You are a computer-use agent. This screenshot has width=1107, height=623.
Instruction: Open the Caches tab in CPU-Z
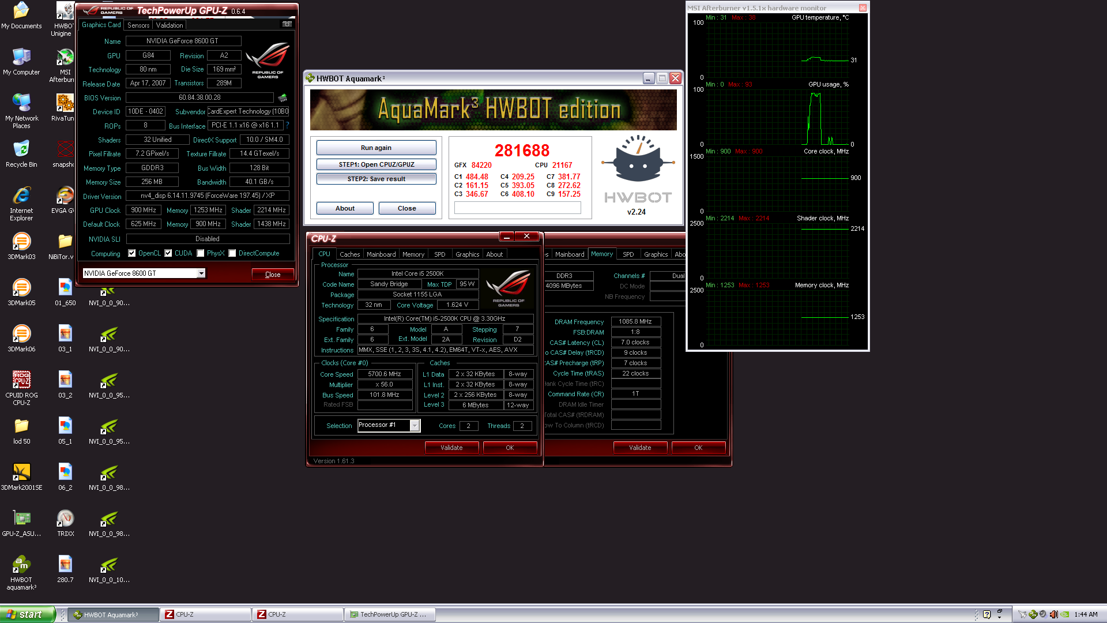click(349, 254)
